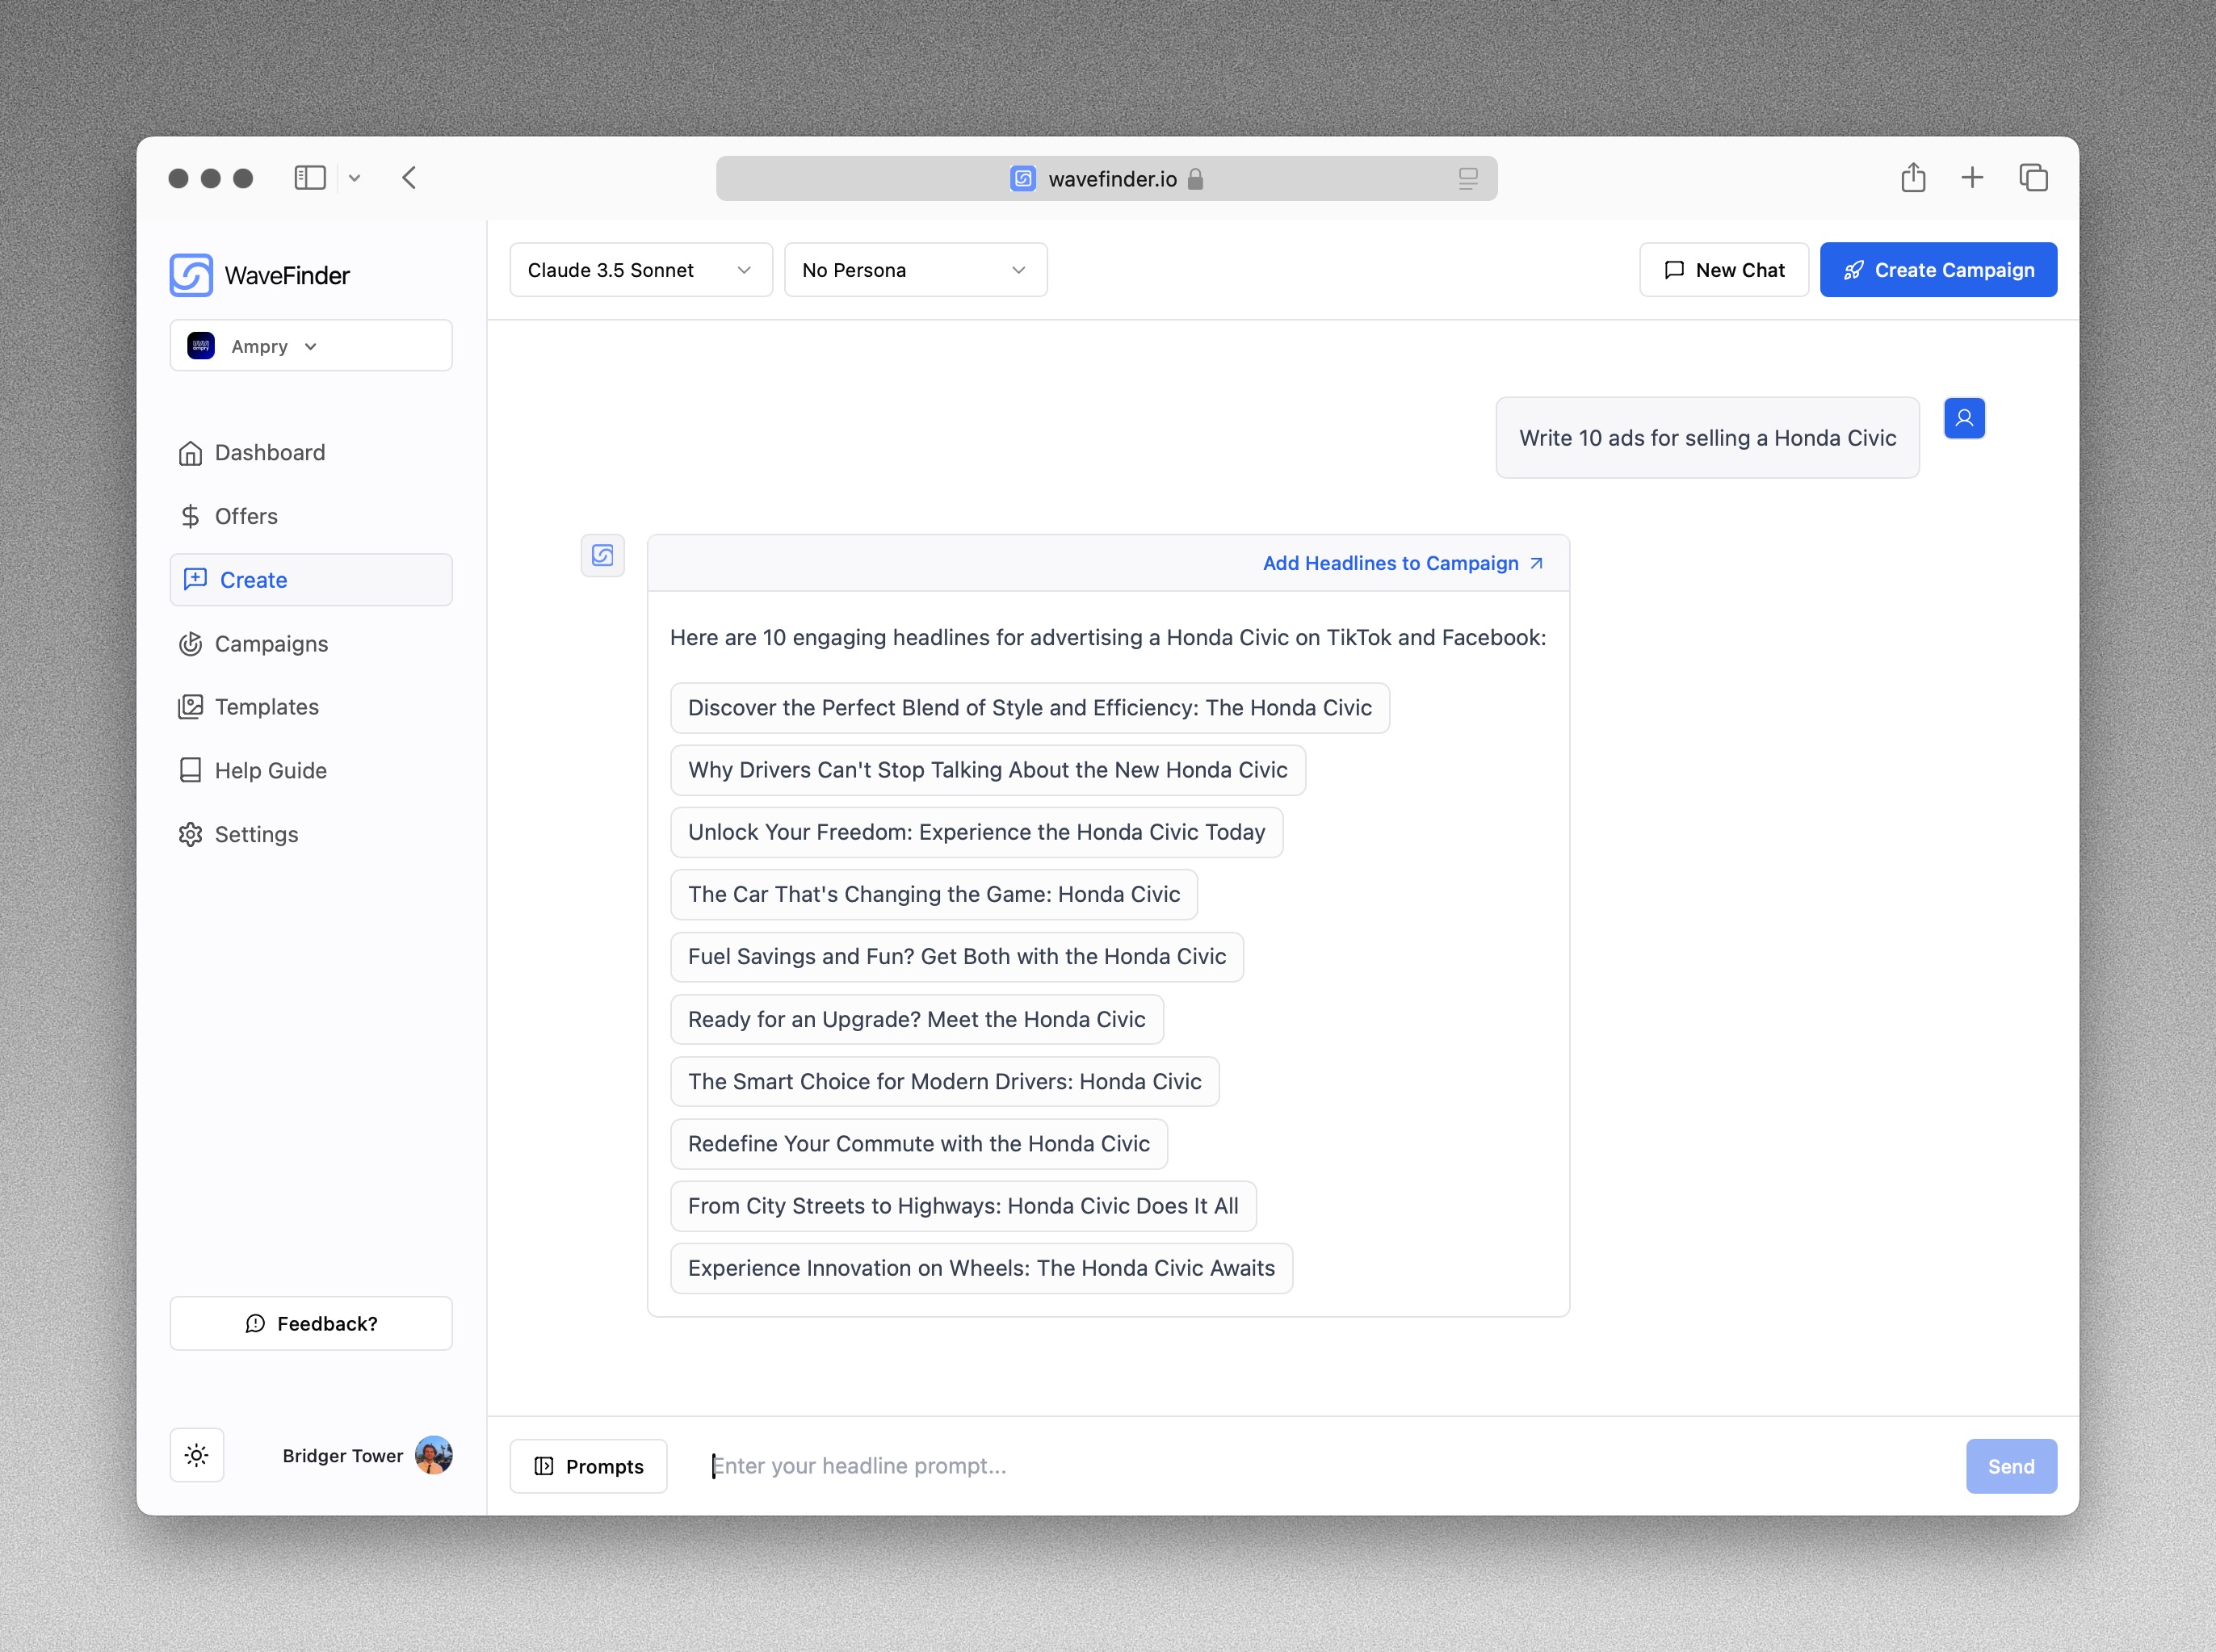Click the padlock icon in the address bar
The height and width of the screenshot is (1652, 2216).
(x=1195, y=178)
